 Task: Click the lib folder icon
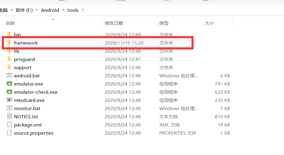[9, 51]
